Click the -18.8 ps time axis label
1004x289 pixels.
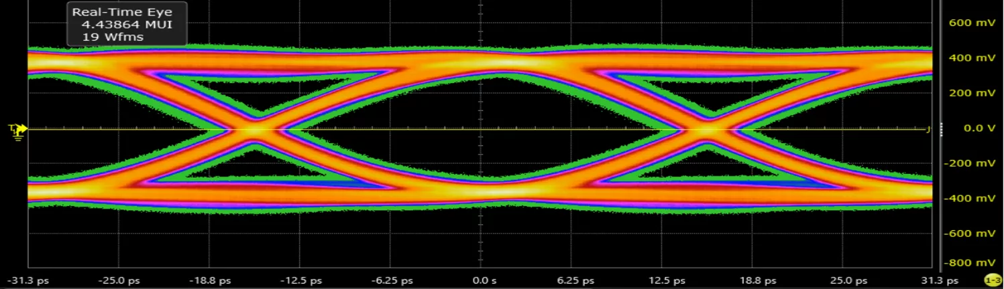tap(211, 280)
